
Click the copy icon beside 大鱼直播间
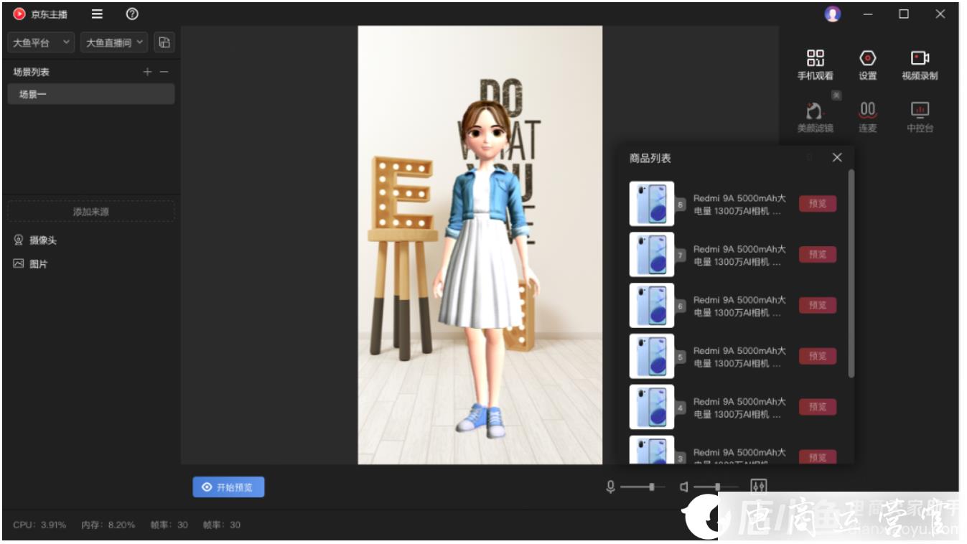point(164,42)
